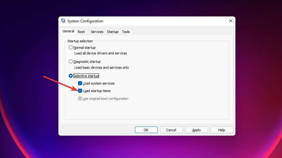Select the Normal startup option
This screenshot has width=282, height=158.
[71, 48]
